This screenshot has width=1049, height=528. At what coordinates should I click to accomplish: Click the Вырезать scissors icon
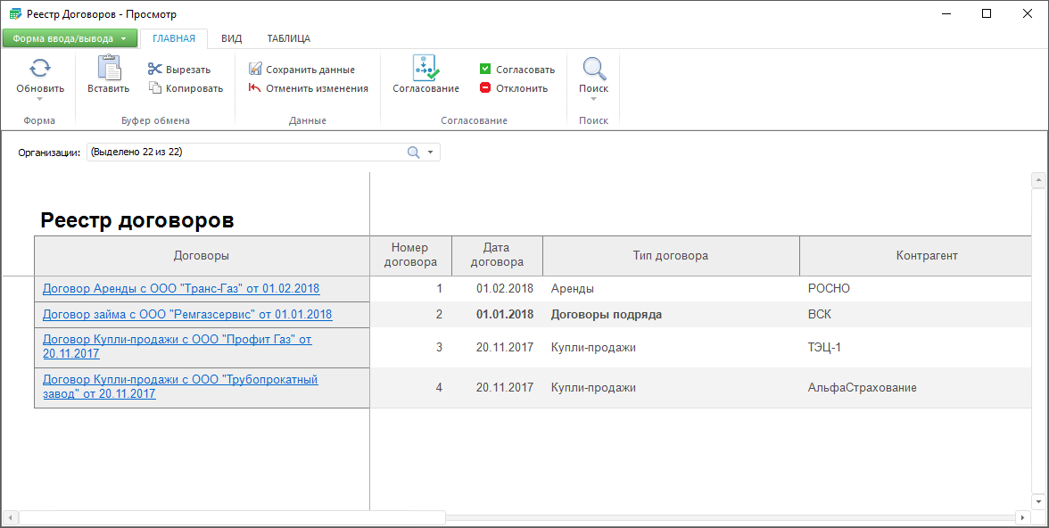(155, 70)
